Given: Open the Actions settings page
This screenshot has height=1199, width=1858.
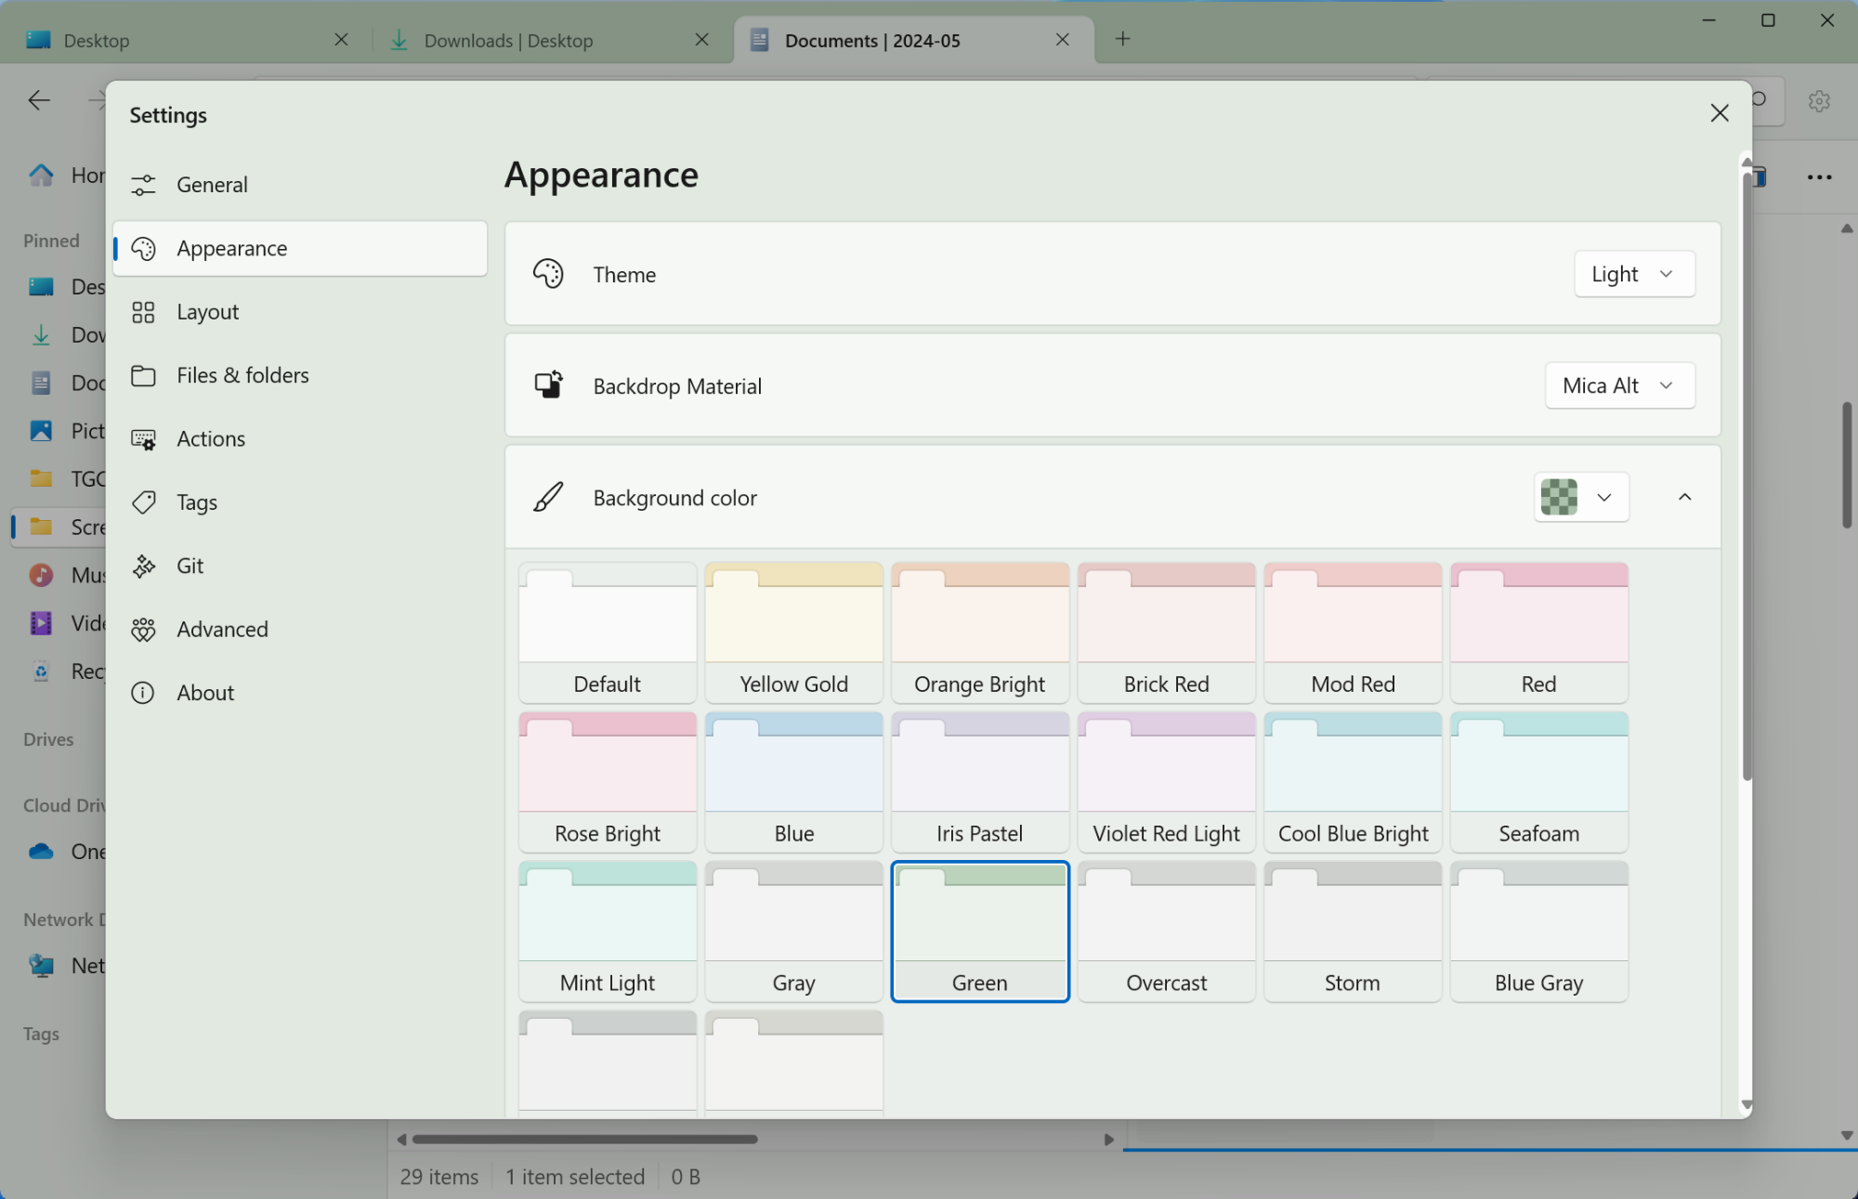Looking at the screenshot, I should coord(300,438).
